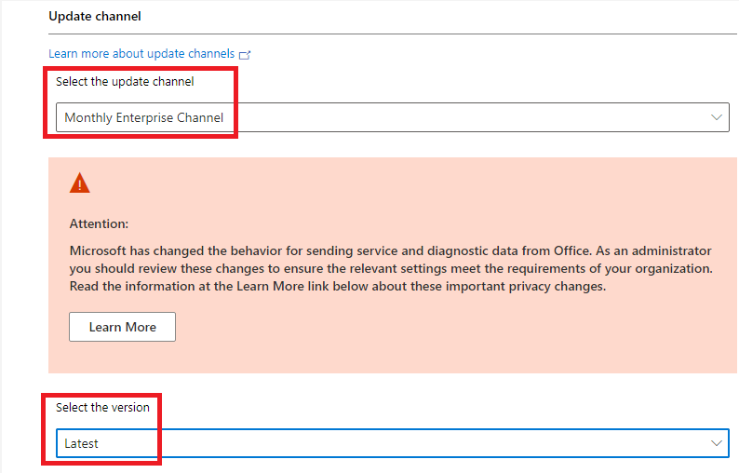Click the red warning triangle icon
The height and width of the screenshot is (473, 739).
click(x=80, y=183)
